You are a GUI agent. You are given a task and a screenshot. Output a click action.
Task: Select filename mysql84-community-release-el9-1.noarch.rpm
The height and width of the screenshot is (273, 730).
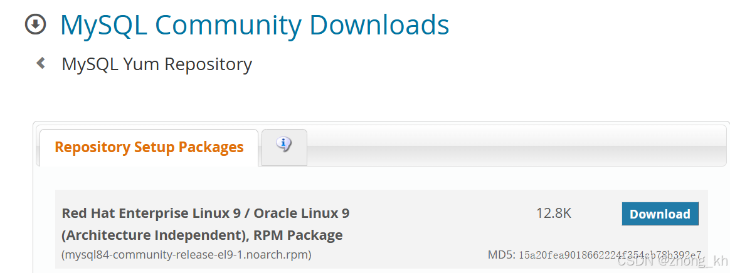[x=186, y=255]
